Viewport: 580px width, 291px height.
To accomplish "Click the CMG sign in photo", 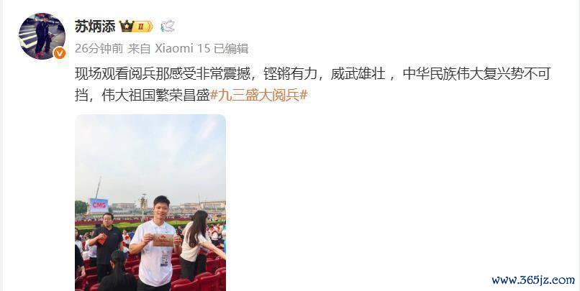I will click(99, 205).
